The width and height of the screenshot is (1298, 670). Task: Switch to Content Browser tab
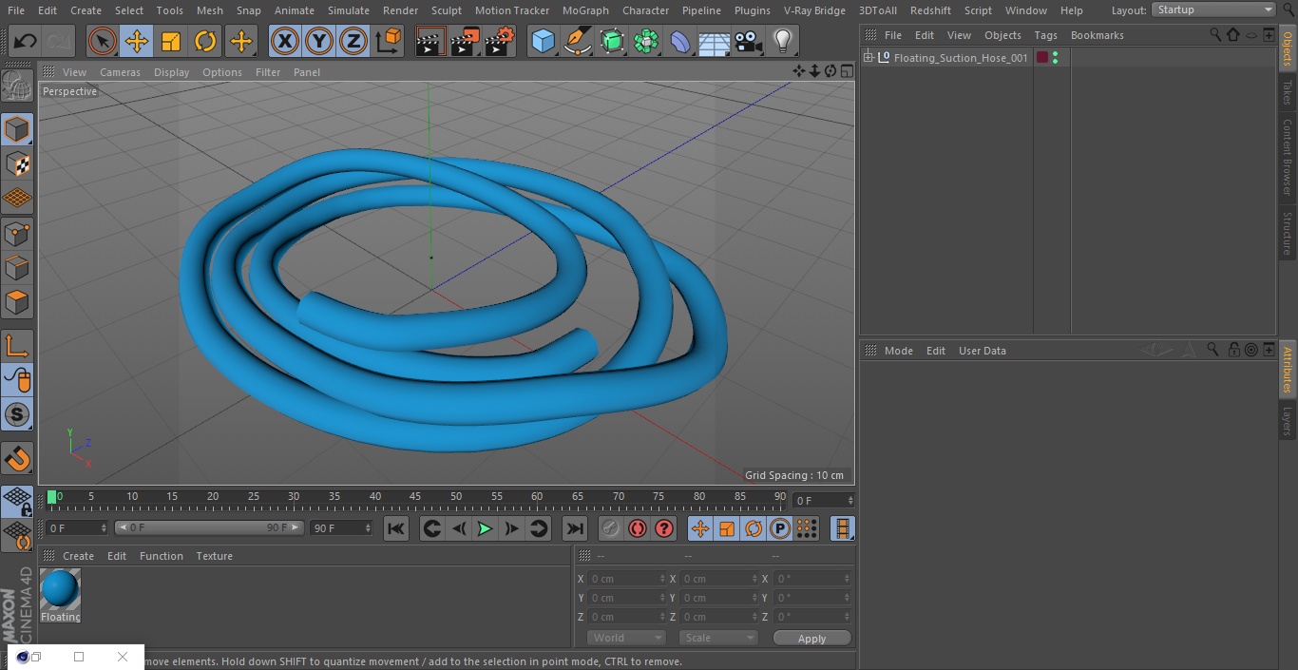tap(1288, 157)
